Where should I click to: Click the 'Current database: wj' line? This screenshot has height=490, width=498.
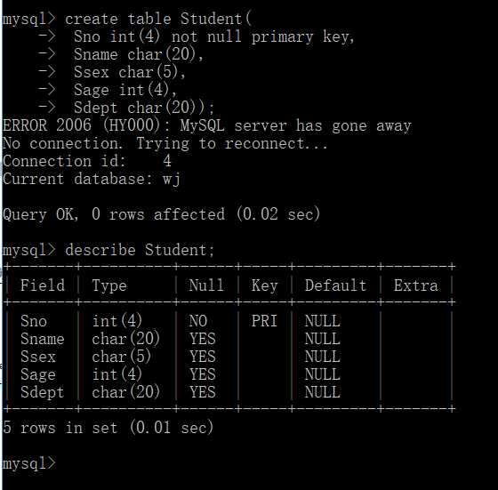click(x=92, y=179)
